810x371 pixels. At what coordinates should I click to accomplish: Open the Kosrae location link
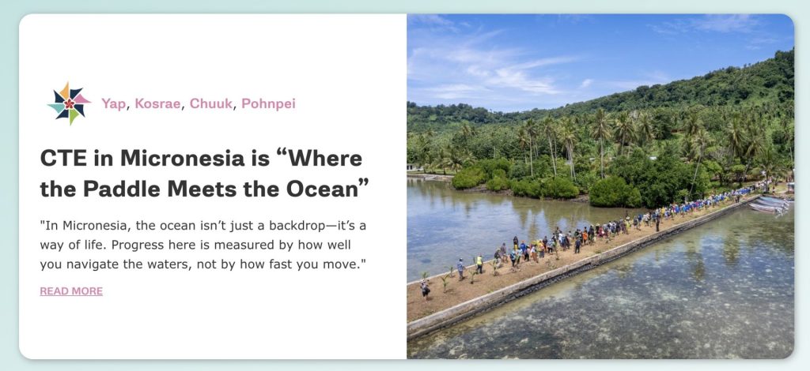[158, 103]
